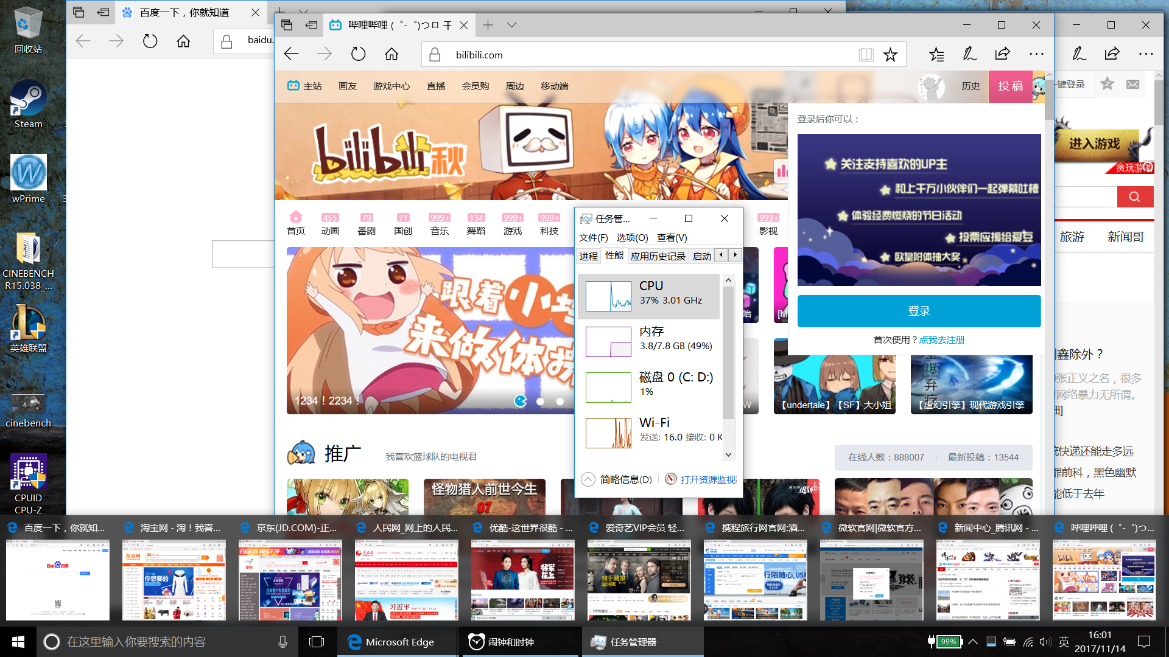
Task: Click the blue 登录 login button
Action: click(x=919, y=311)
